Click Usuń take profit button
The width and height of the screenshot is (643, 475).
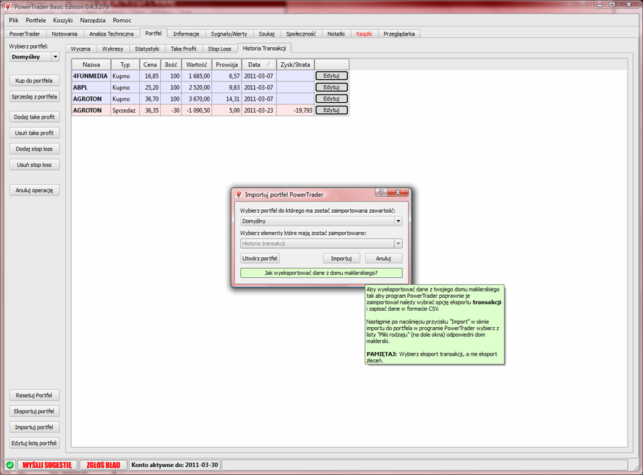click(x=34, y=133)
